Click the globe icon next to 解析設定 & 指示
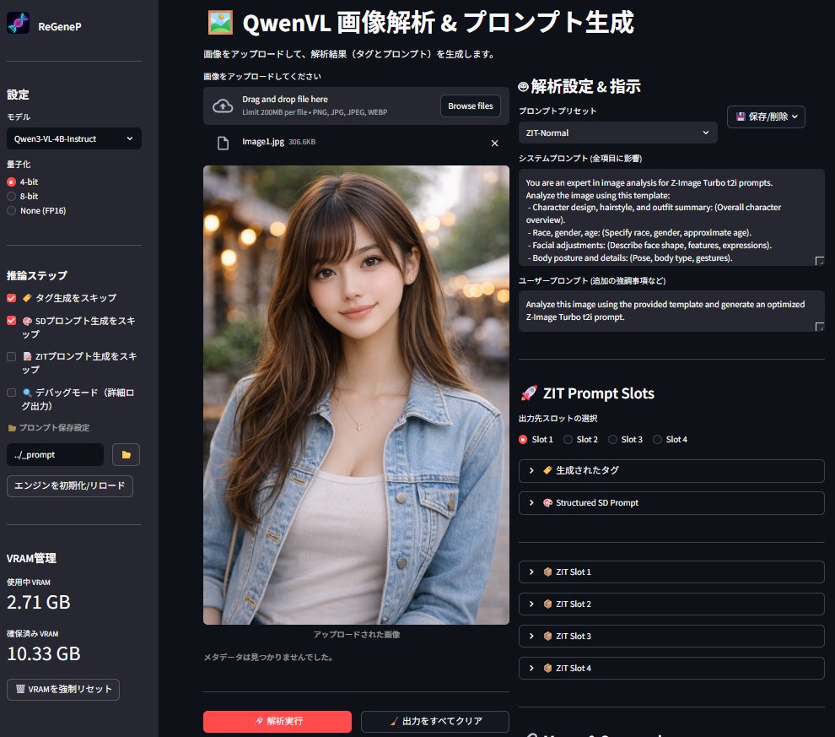Screen dimensions: 835x737 [525, 85]
